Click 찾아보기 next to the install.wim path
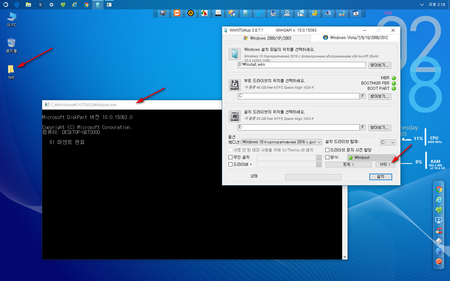 [380, 65]
